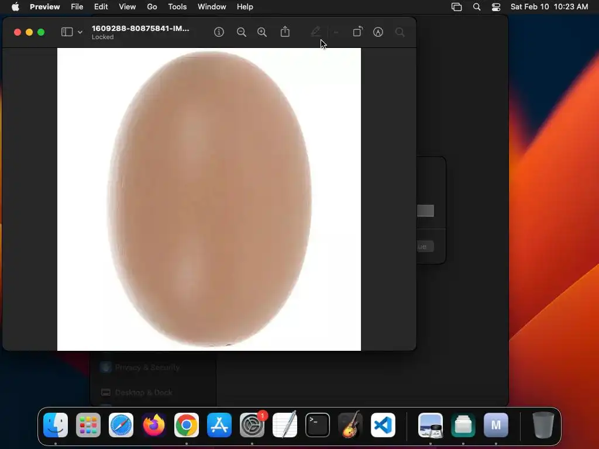Open the Window menu
This screenshot has height=449, width=599.
click(x=212, y=6)
